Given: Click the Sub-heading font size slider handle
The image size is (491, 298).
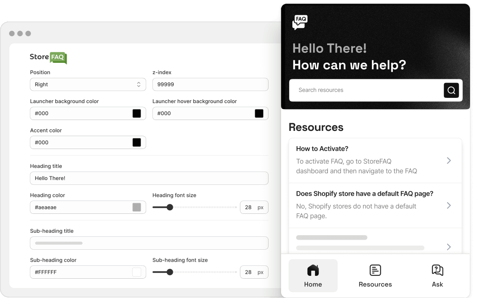Looking at the screenshot, I should pos(170,272).
